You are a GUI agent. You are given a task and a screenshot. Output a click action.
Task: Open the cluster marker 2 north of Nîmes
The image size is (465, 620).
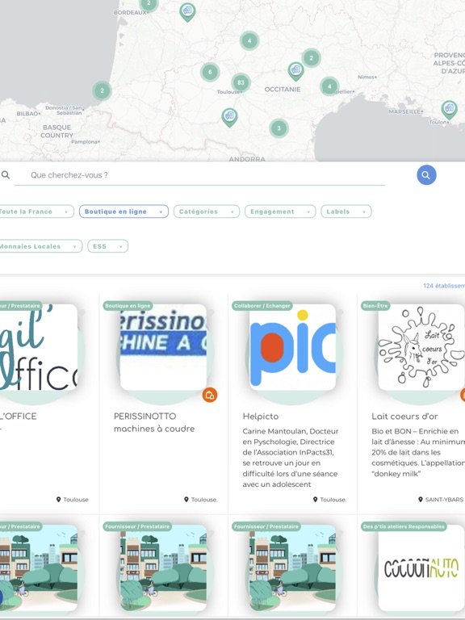(x=311, y=58)
